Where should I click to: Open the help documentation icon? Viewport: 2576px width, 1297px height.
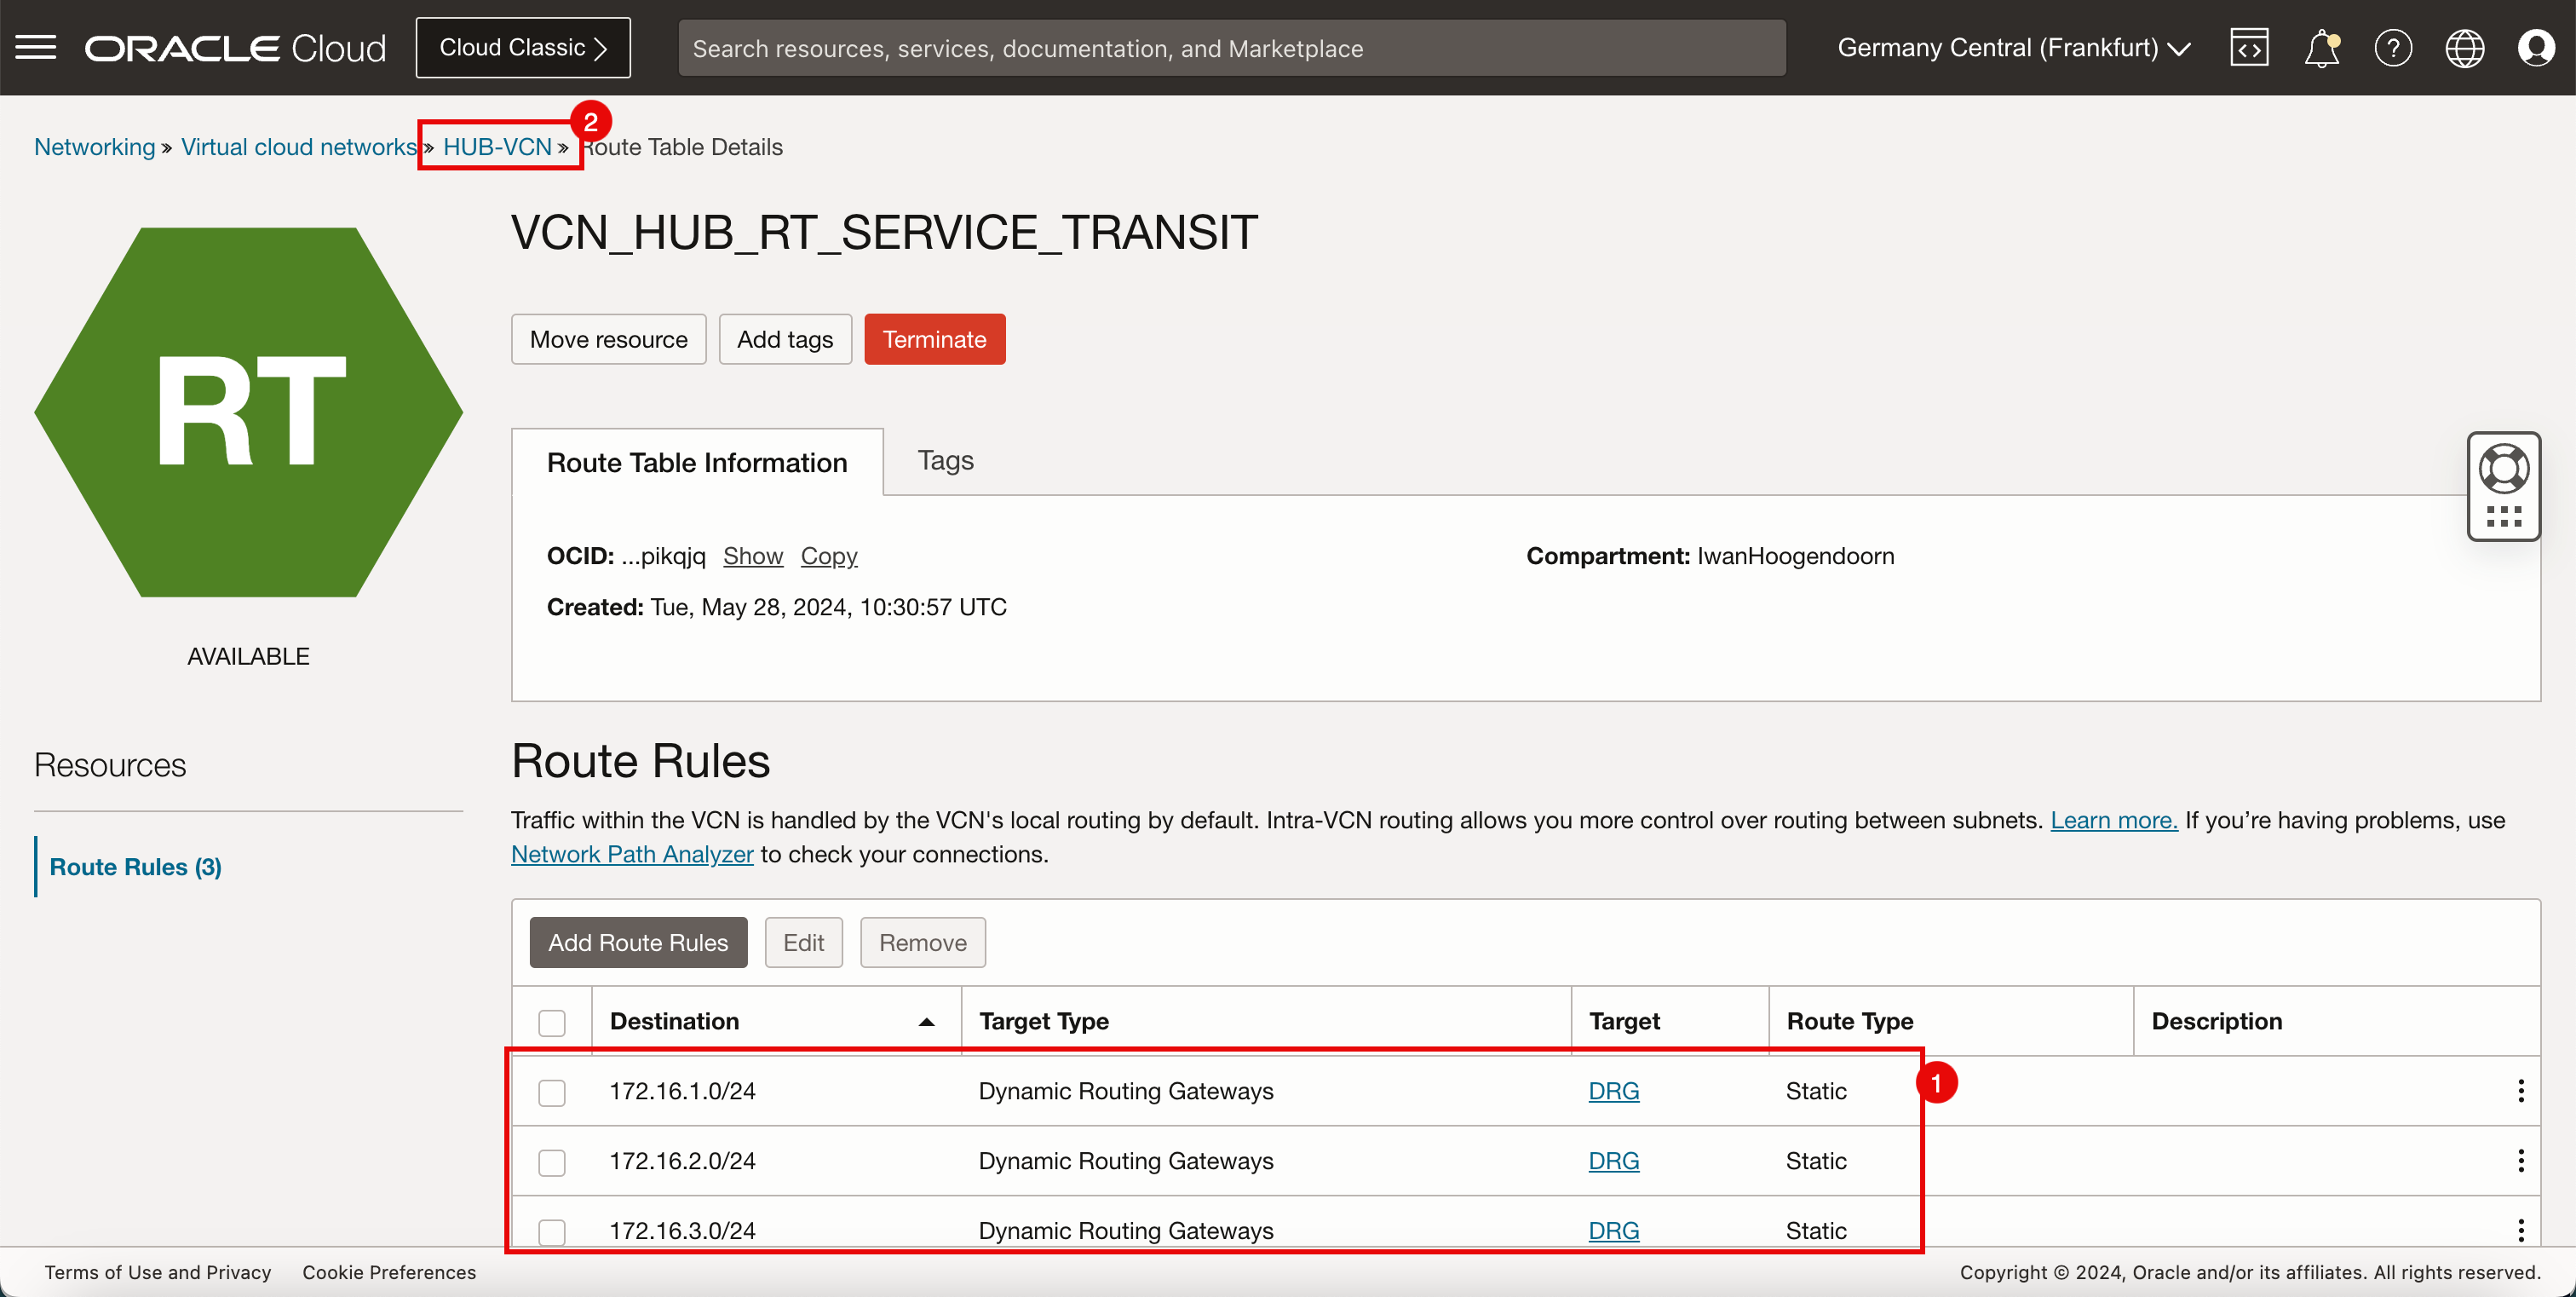click(2393, 48)
